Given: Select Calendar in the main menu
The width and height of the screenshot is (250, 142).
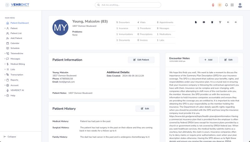Looking at the screenshot, I should [15, 43].
